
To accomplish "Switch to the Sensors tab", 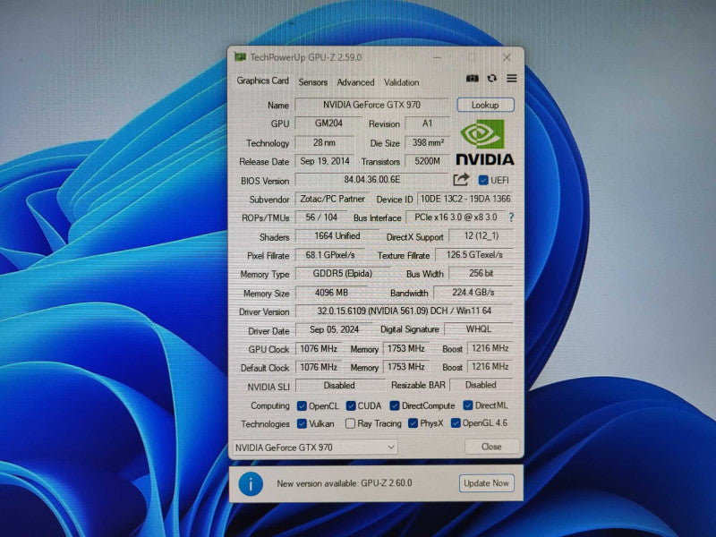I will click(x=312, y=82).
